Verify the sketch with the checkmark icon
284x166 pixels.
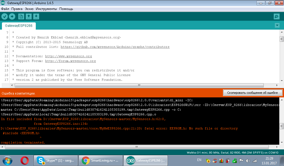coord(4,16)
